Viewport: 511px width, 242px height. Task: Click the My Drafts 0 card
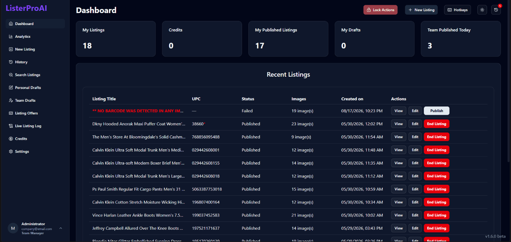374,39
